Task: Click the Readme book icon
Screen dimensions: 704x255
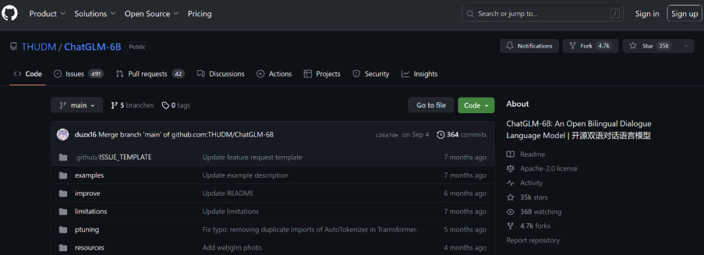Action: (x=510, y=154)
